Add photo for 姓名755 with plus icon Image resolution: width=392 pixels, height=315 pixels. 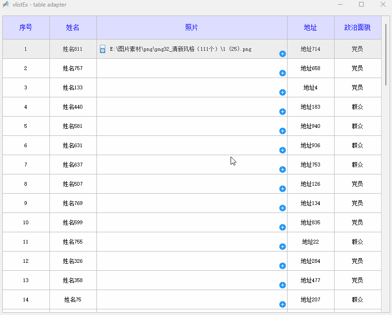point(282,246)
